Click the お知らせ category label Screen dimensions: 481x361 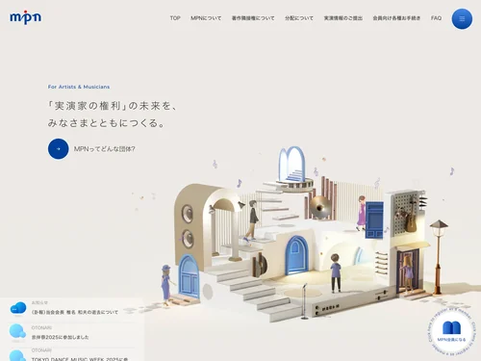click(x=39, y=302)
